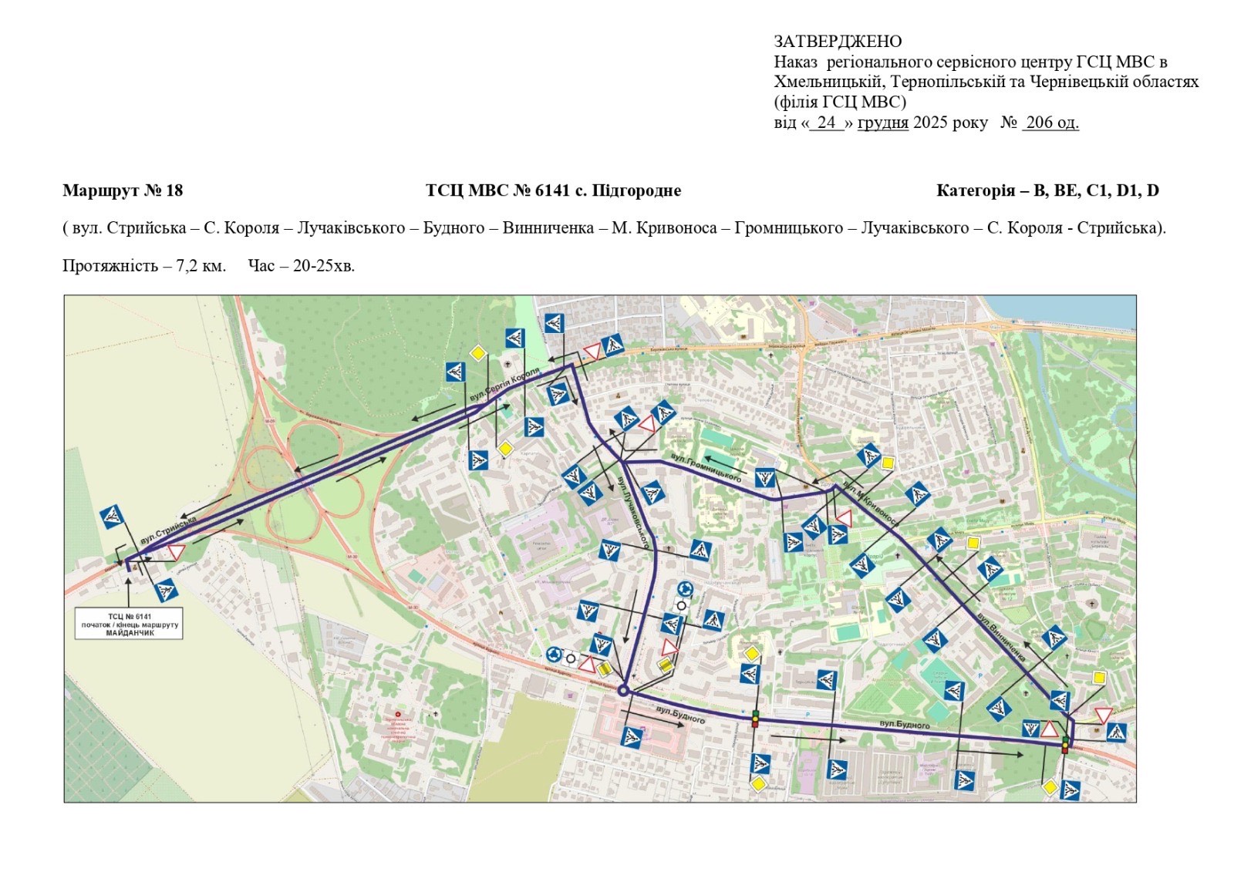Select the roundabout sign right of вул.Лучаківського
The width and height of the screenshot is (1234, 872).
pos(684,590)
